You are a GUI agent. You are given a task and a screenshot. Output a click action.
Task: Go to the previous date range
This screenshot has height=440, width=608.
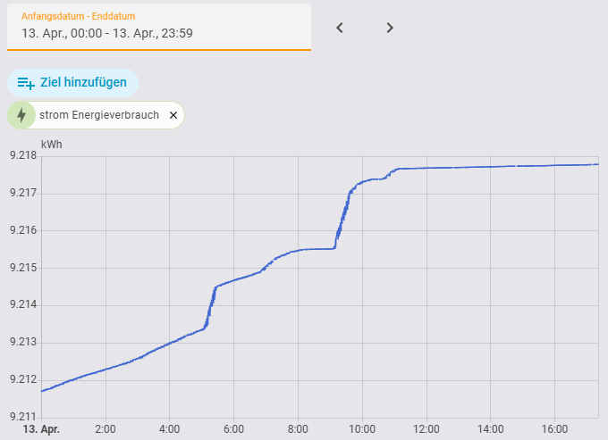tap(340, 28)
